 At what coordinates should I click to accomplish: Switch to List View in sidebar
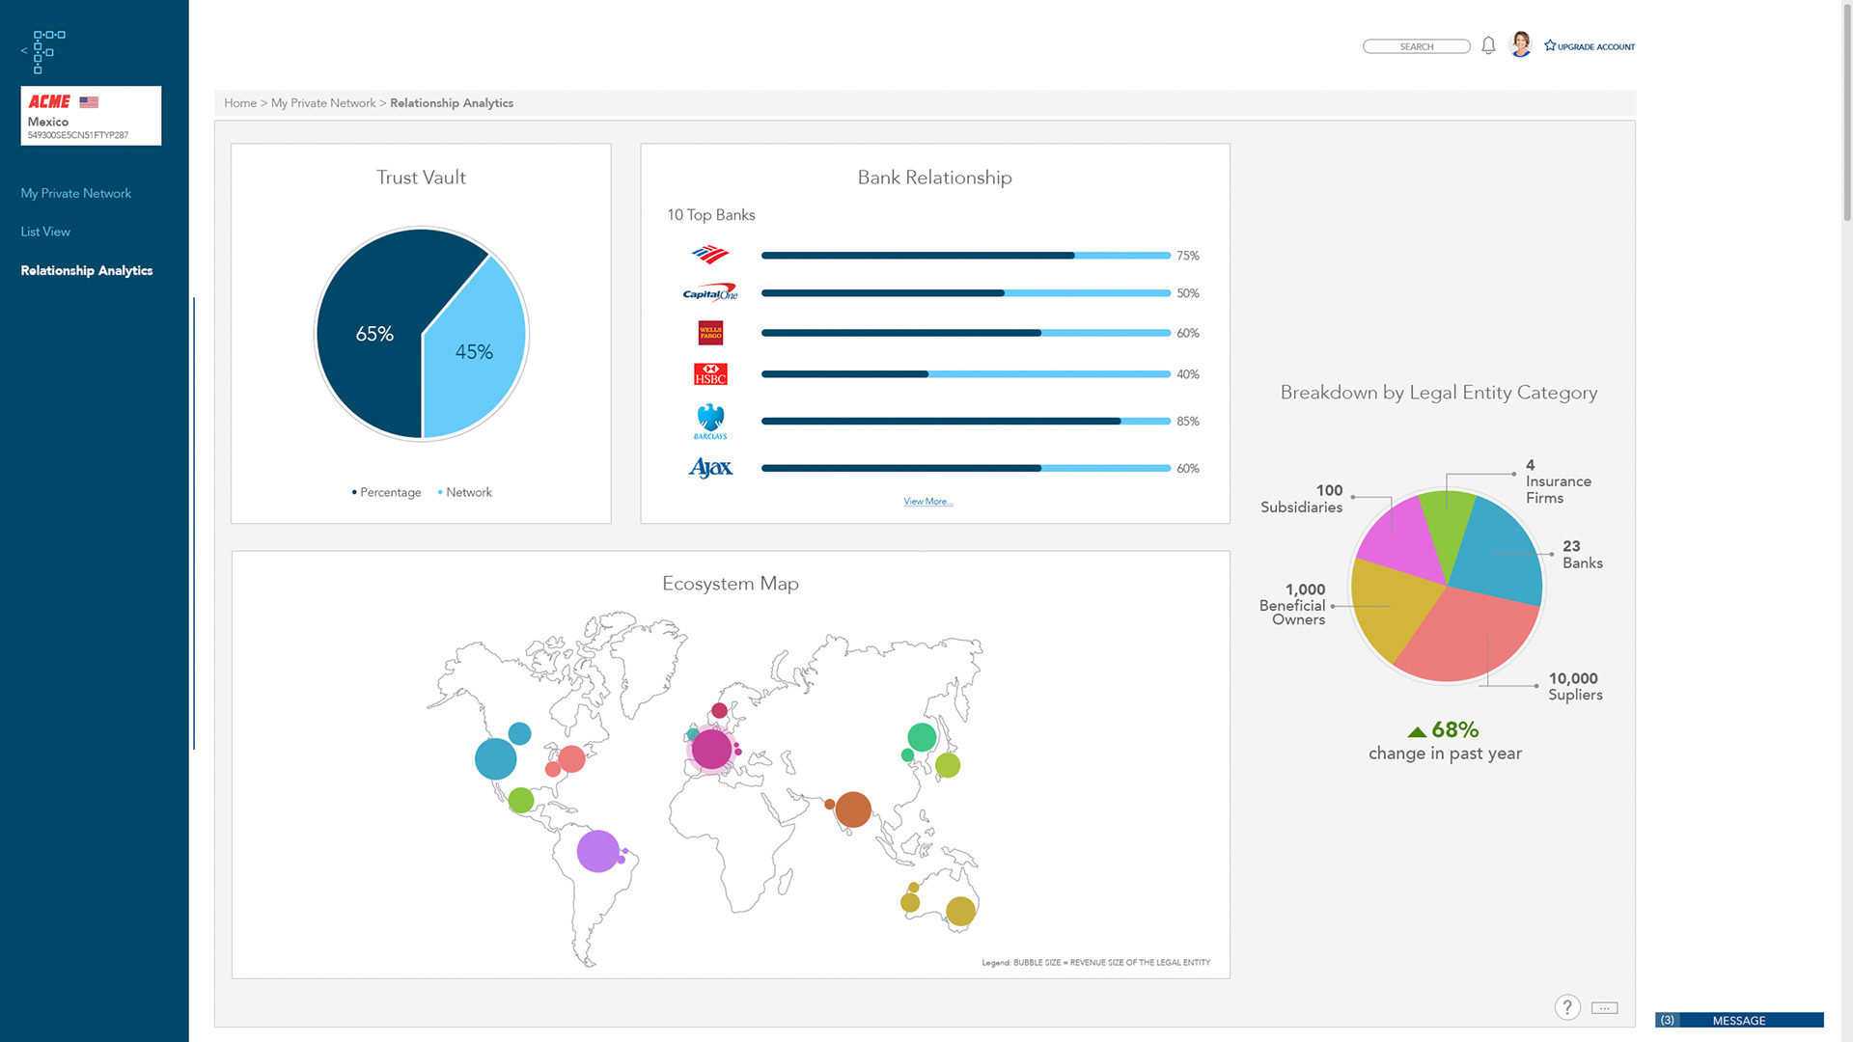(x=45, y=232)
